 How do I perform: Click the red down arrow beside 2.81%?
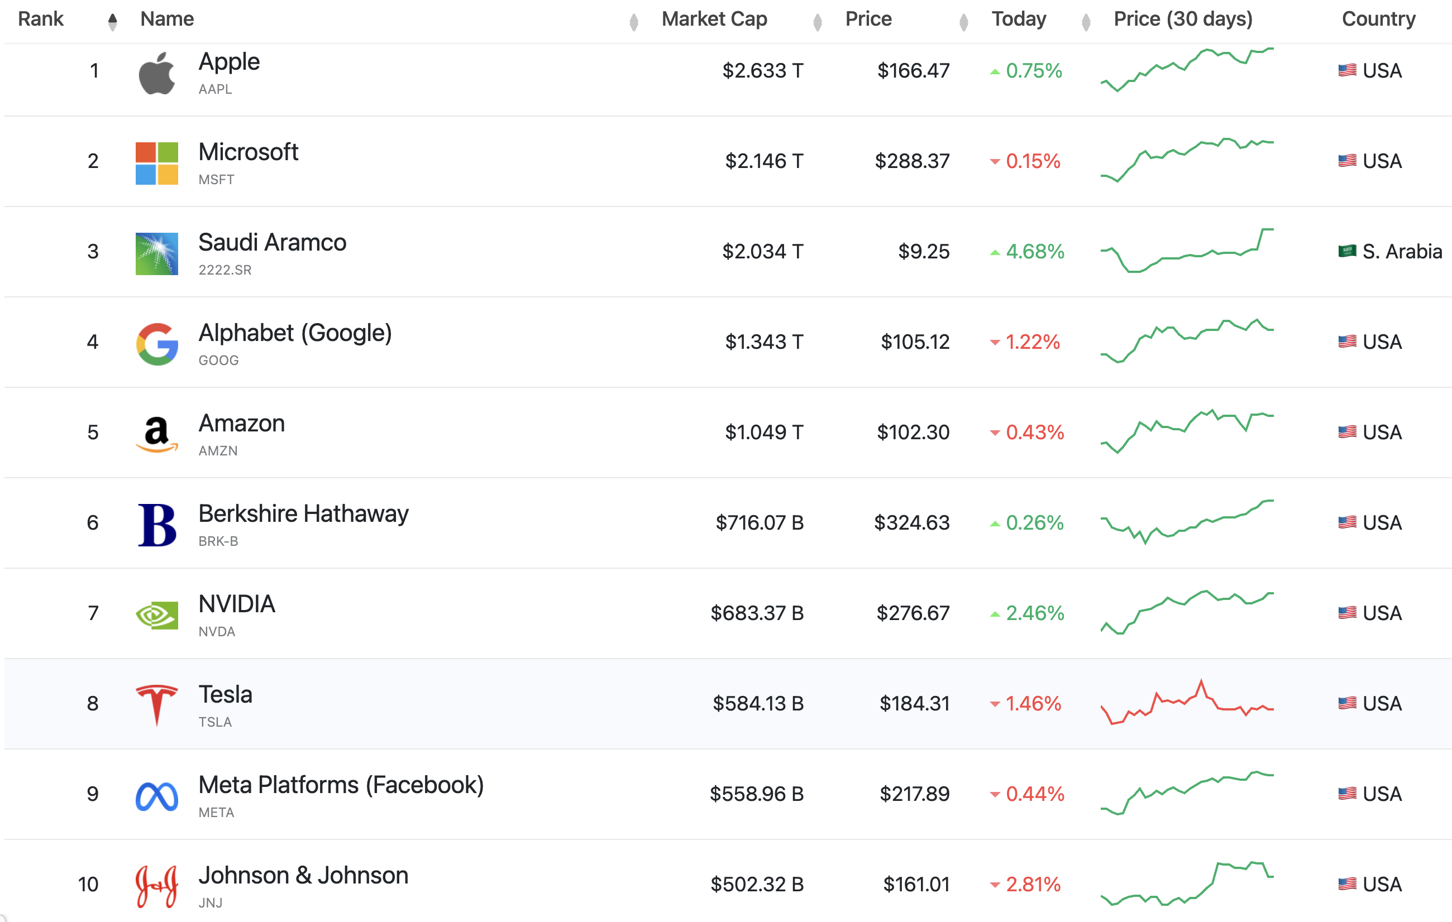coord(995,885)
